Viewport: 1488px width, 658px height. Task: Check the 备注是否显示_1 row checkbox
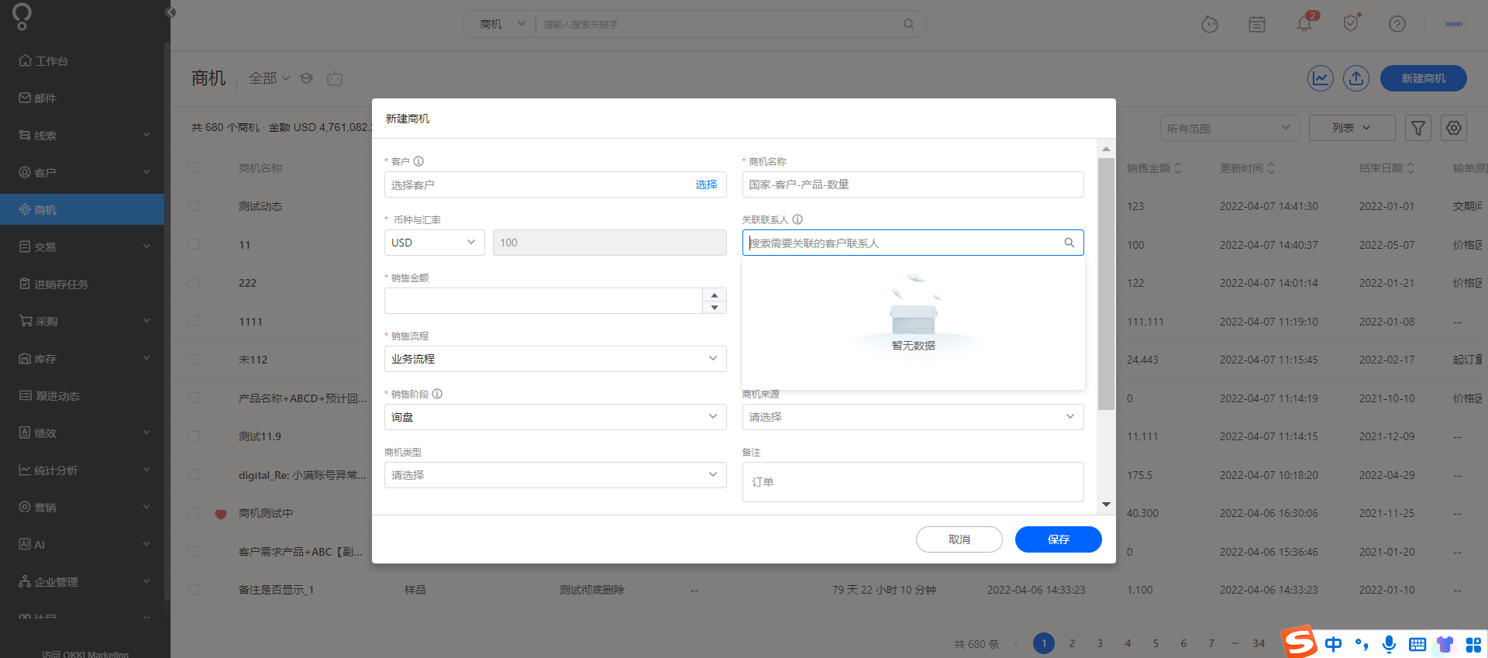click(x=194, y=590)
